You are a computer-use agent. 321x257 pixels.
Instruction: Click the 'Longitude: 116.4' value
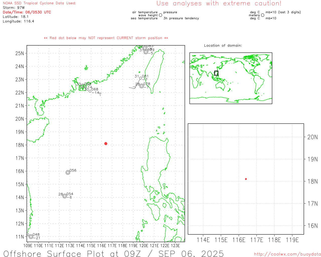18,21
